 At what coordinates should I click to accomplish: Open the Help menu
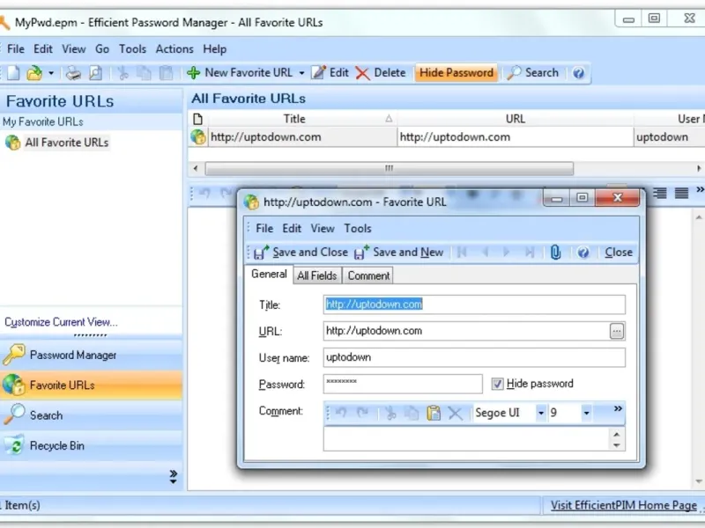[x=214, y=49]
